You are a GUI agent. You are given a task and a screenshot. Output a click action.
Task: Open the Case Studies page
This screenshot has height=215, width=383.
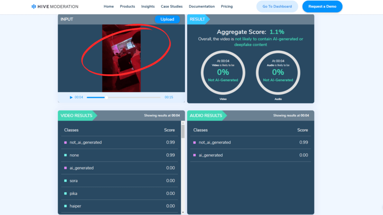[172, 6]
